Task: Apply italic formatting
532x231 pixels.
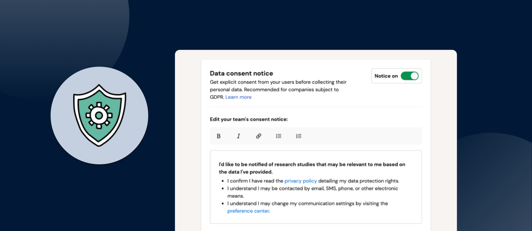Action: point(239,136)
